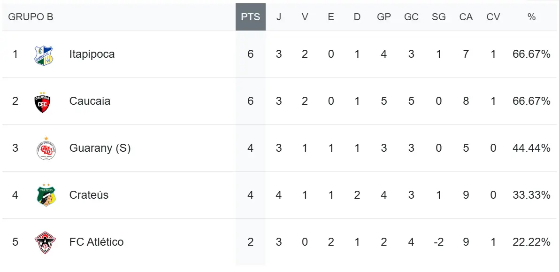Click the CA yellow cards header
Image resolution: width=559 pixels, height=272 pixels.
tap(466, 17)
